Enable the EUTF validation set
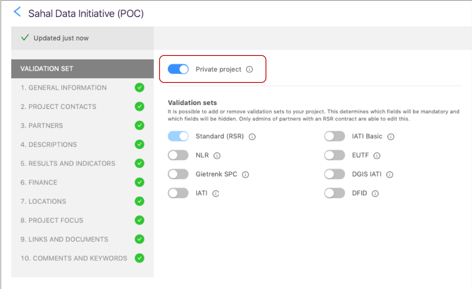This screenshot has height=289, width=472. pos(334,155)
